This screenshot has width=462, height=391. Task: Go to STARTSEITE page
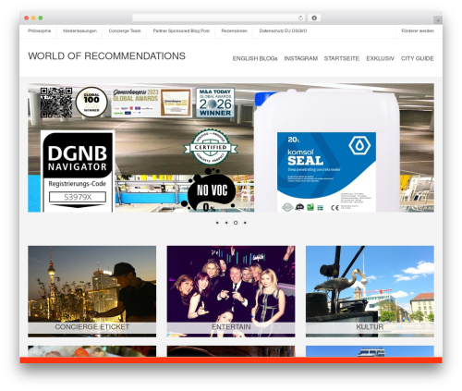[x=342, y=58]
